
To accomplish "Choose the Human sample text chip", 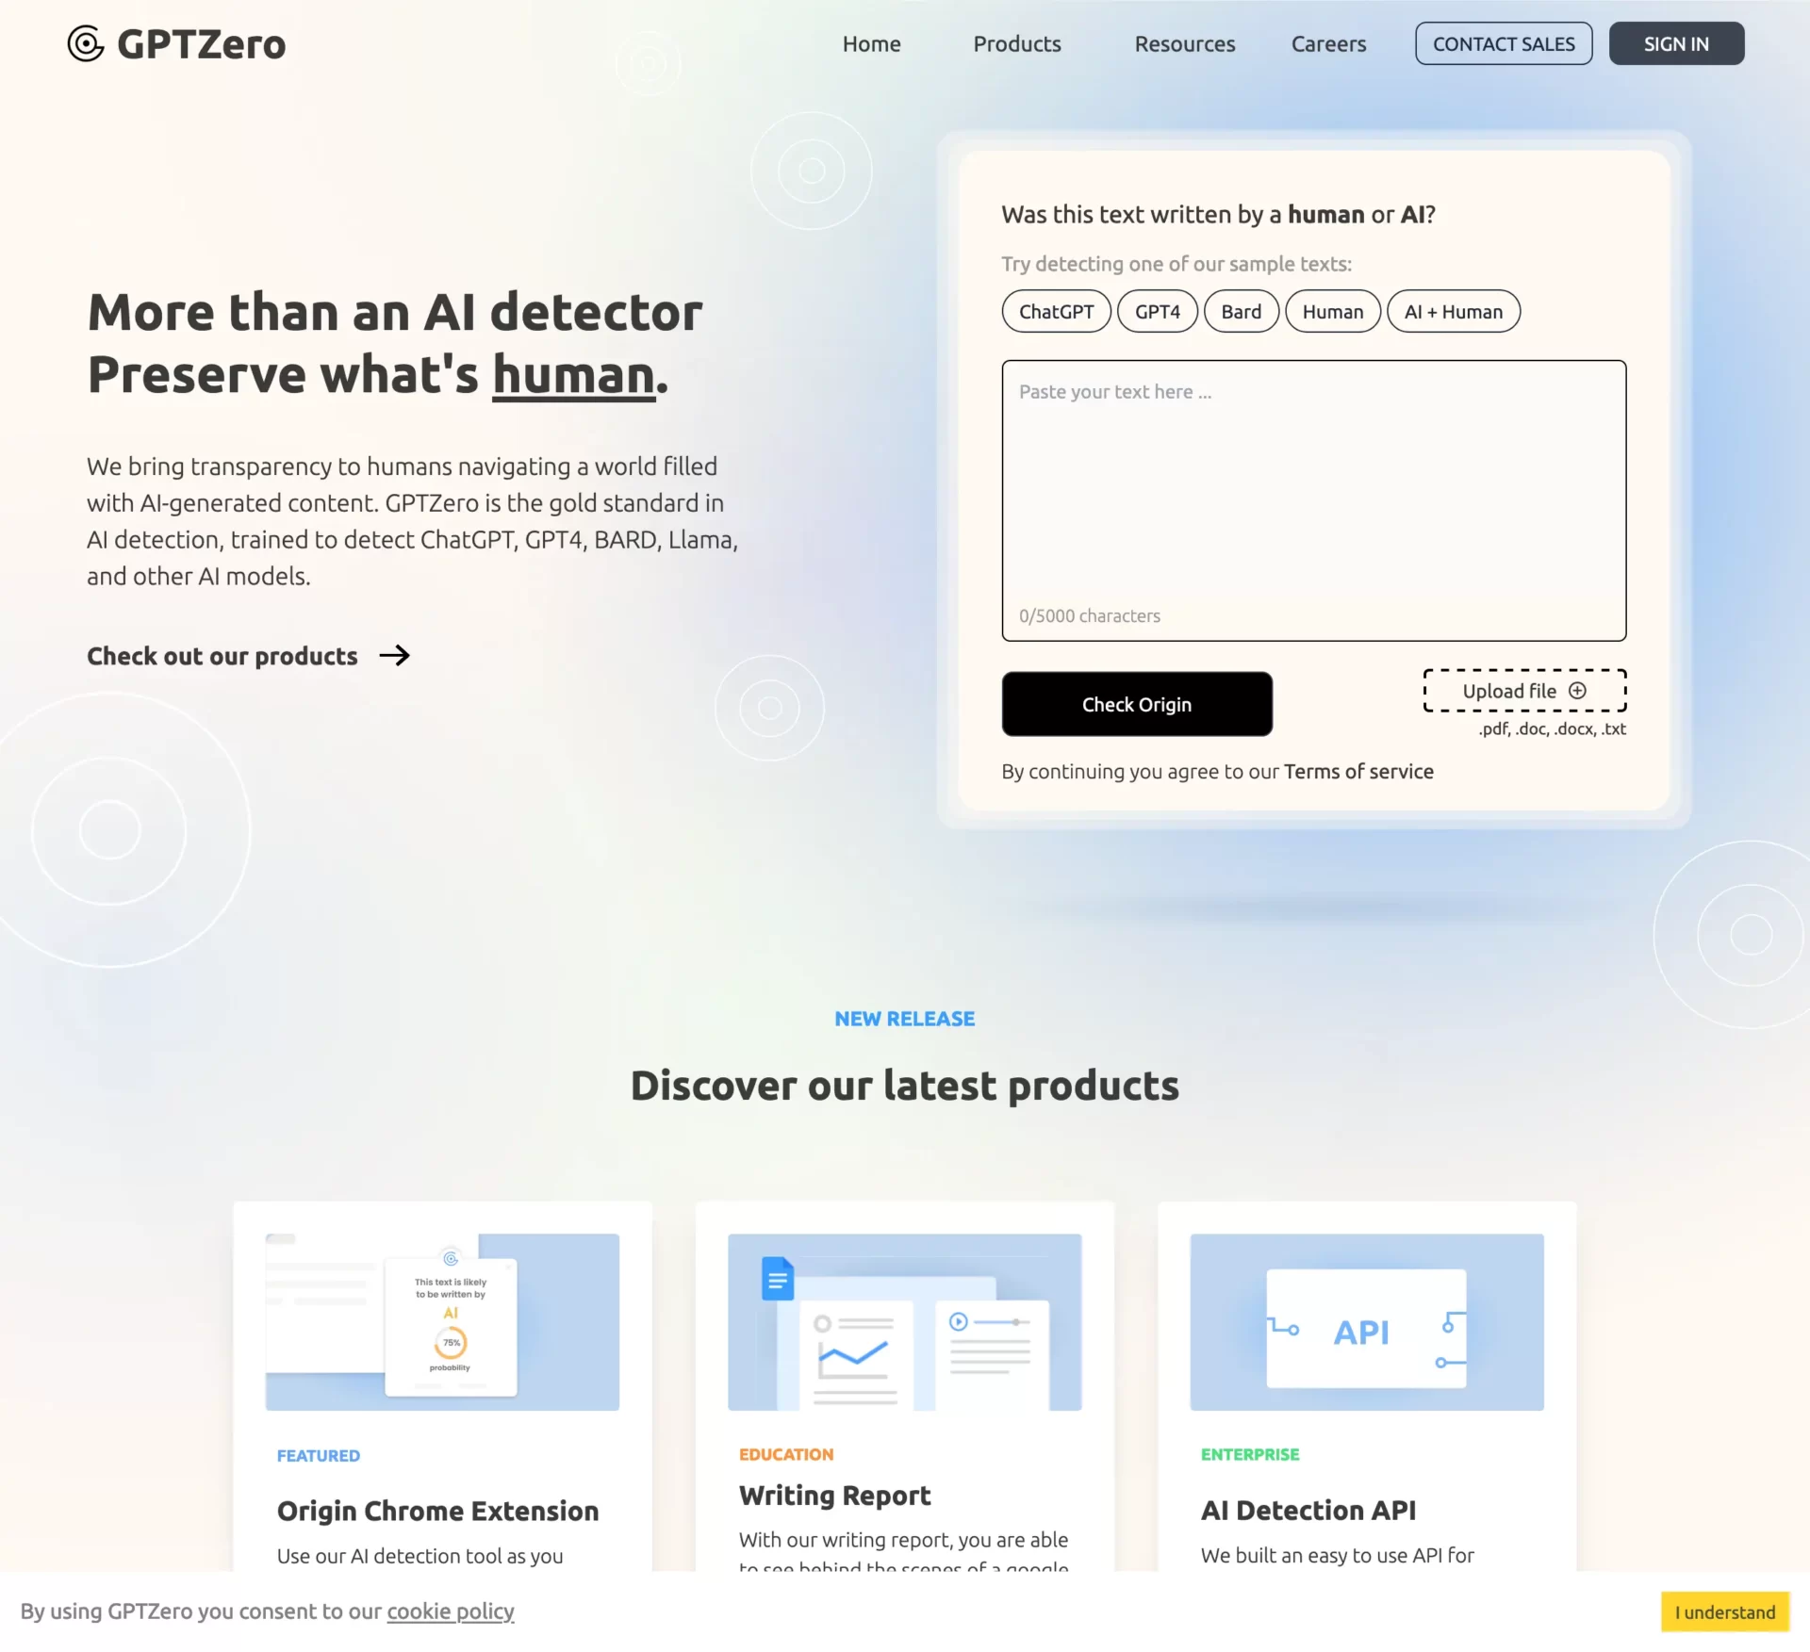I will point(1332,311).
